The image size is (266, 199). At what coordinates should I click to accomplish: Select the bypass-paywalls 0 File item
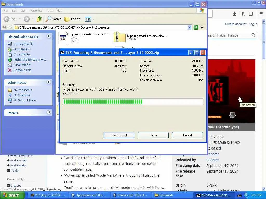pyautogui.click(x=84, y=38)
